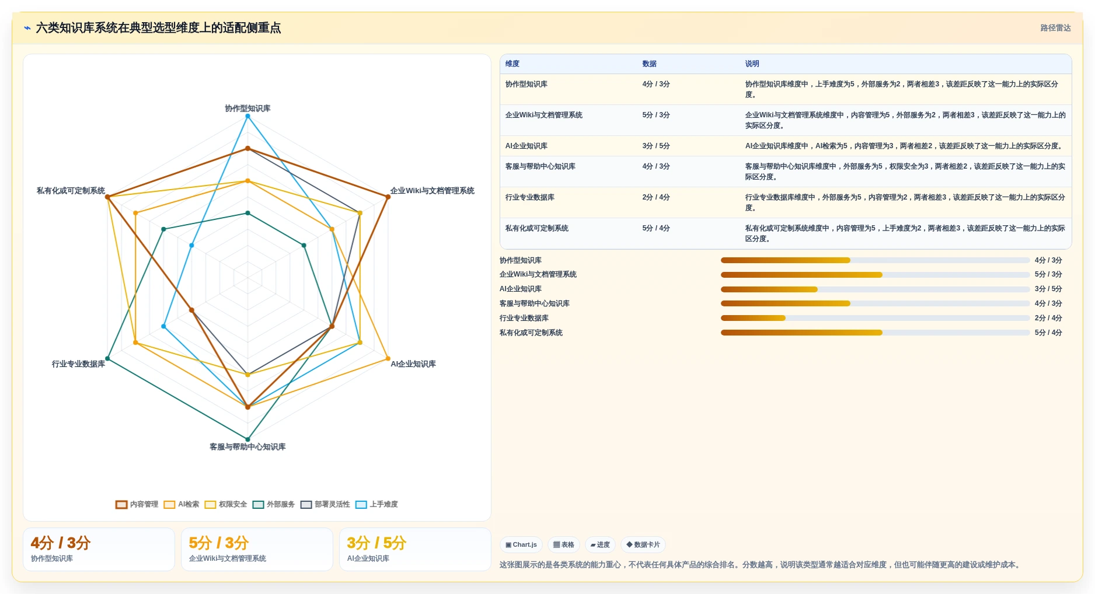
Task: Click the Chart.js tag chip
Action: [x=521, y=544]
